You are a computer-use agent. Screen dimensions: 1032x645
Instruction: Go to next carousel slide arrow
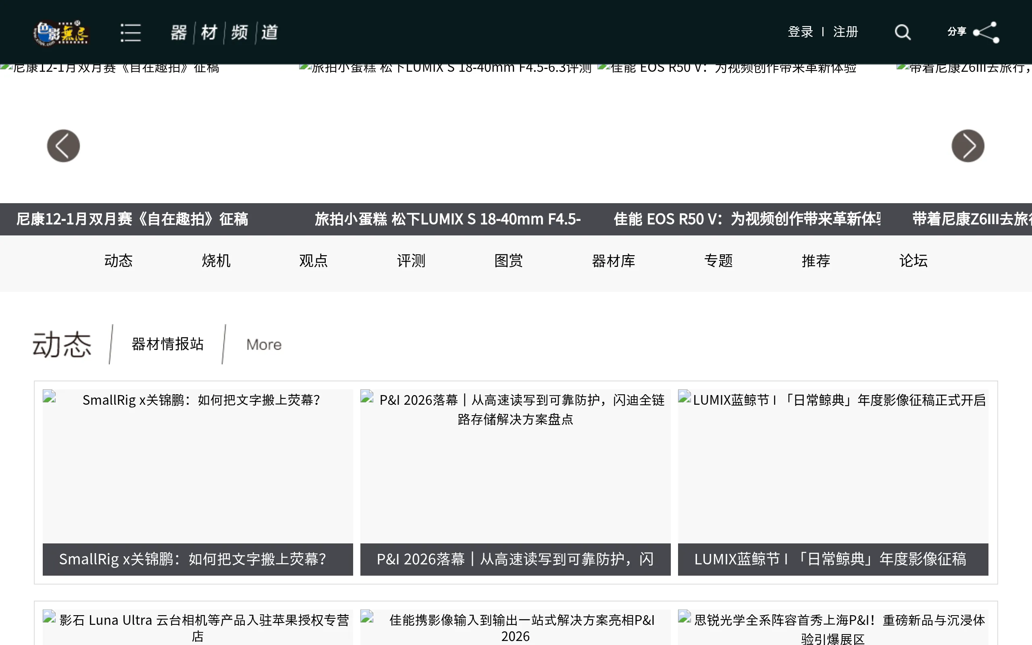(967, 146)
